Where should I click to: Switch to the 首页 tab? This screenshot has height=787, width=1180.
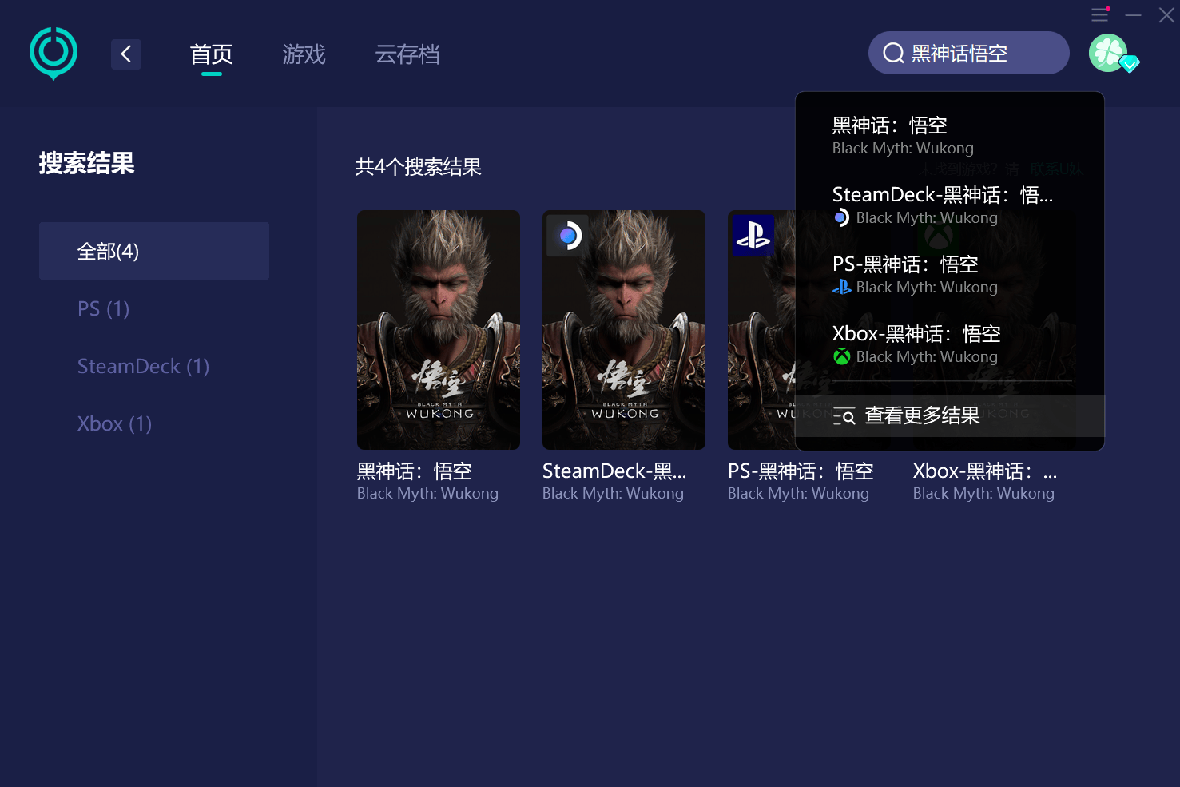pos(212,54)
